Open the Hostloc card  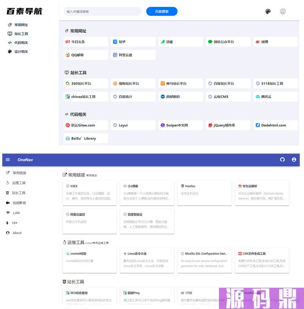205,193
